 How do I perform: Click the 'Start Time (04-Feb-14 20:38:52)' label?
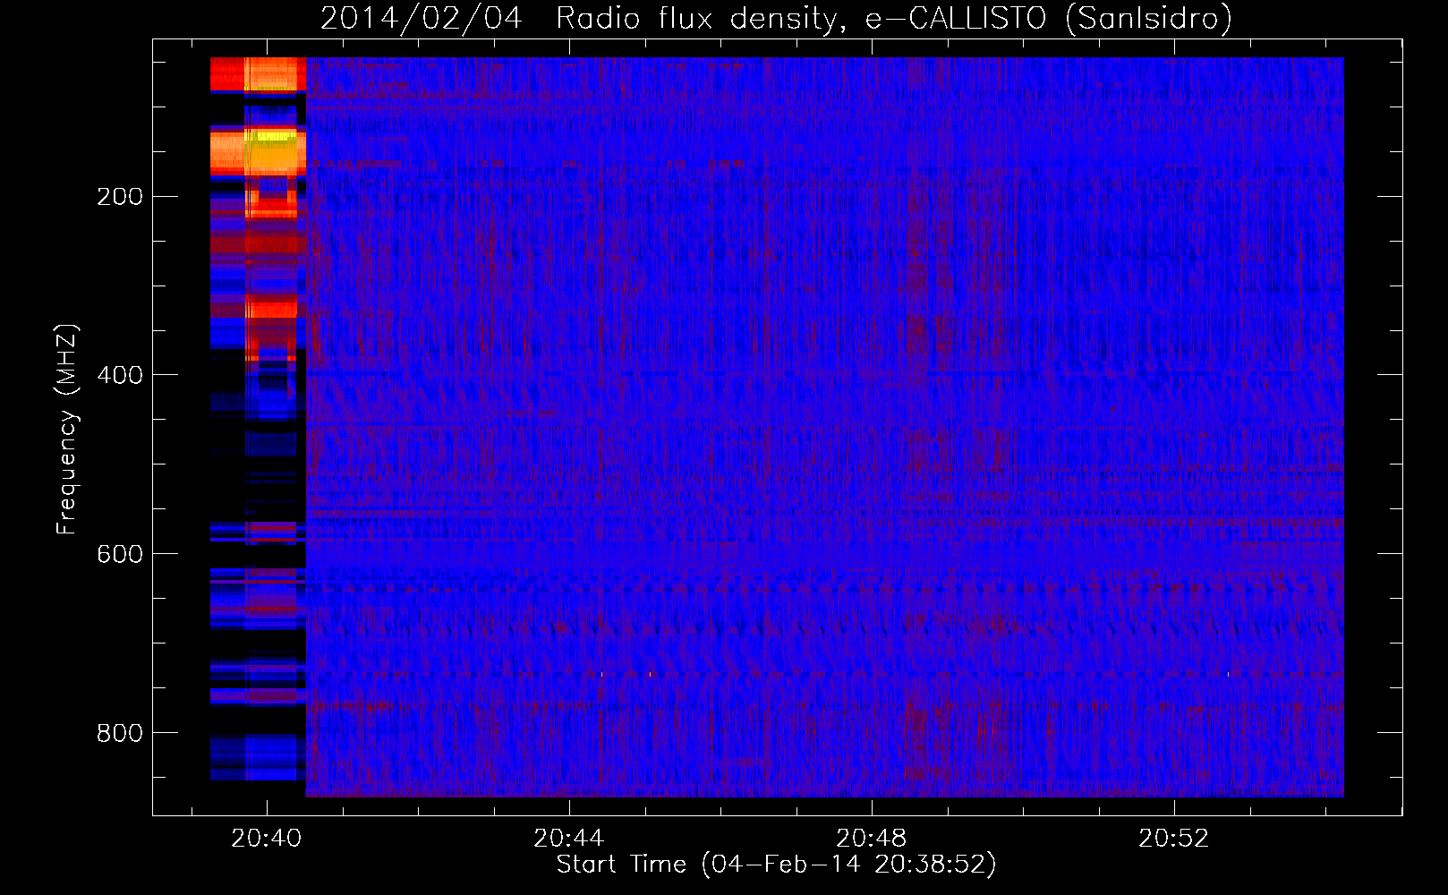[x=776, y=865]
